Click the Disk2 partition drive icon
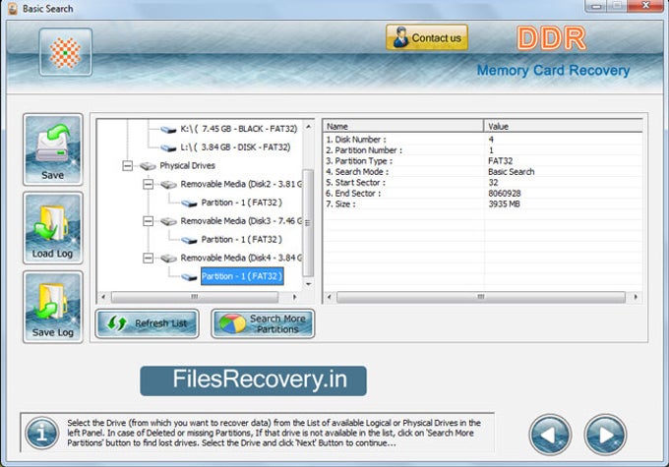This screenshot has width=669, height=467. 189,204
